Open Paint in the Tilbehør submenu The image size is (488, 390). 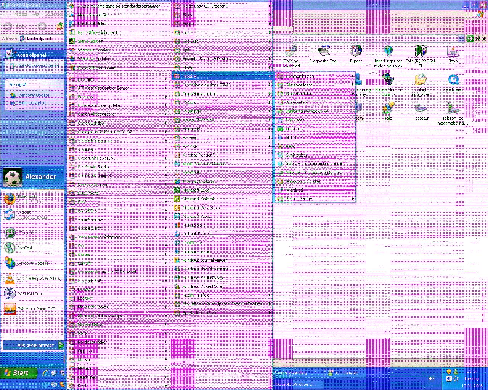click(x=315, y=146)
